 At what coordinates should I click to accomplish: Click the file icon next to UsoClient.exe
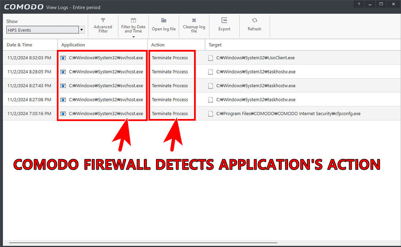tap(210, 58)
